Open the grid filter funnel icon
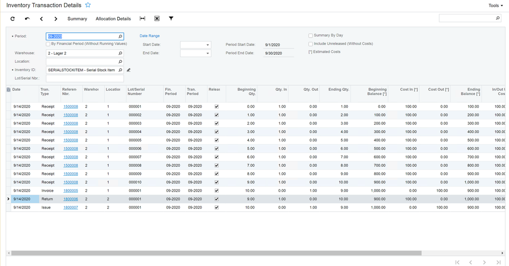This screenshot has width=509, height=266. point(171,19)
